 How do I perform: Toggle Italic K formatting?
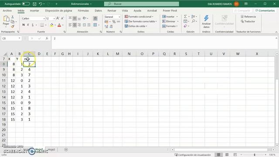pos(28,25)
